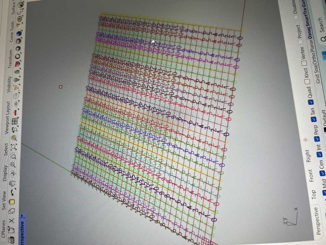Click the Zoom extents icon

coord(14,147)
